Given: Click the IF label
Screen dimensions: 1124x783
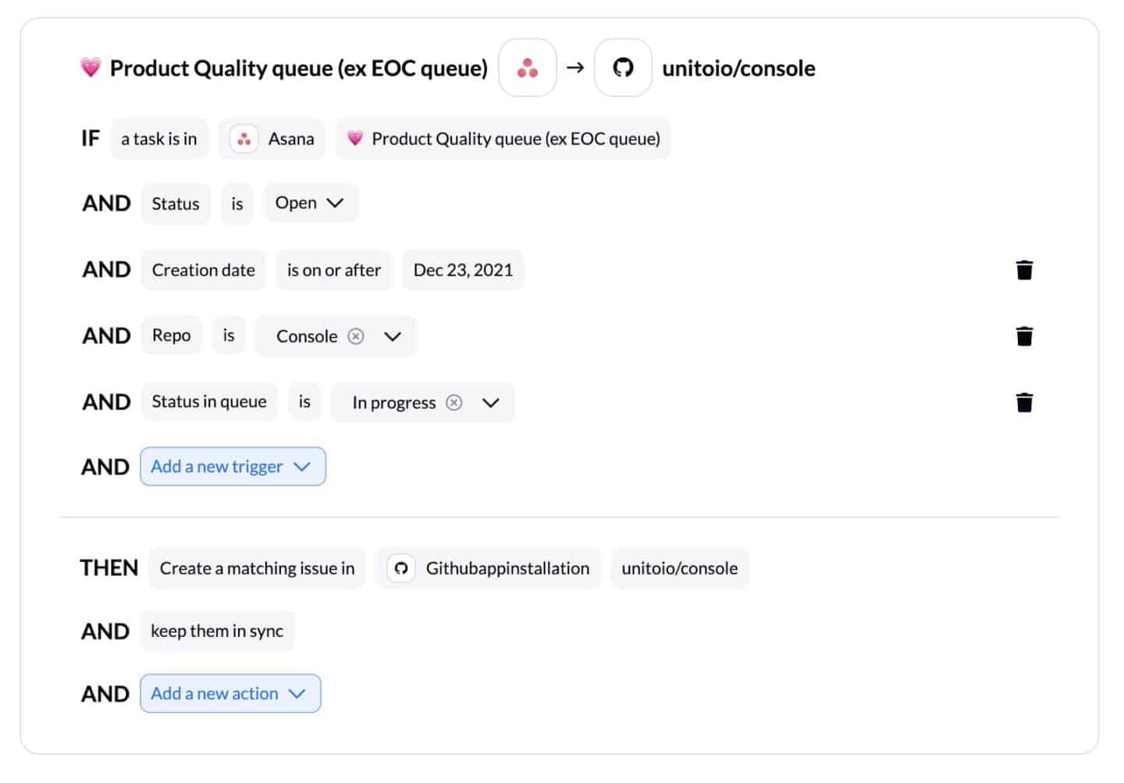Looking at the screenshot, I should 91,139.
